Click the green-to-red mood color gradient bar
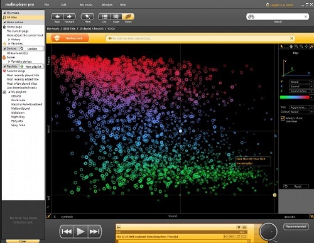The height and width of the screenshot is (243, 314). (x=295, y=97)
